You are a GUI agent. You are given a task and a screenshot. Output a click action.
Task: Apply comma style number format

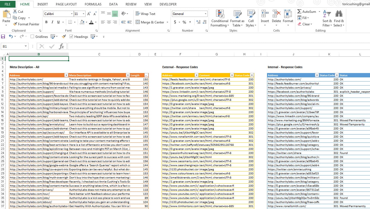click(x=190, y=22)
